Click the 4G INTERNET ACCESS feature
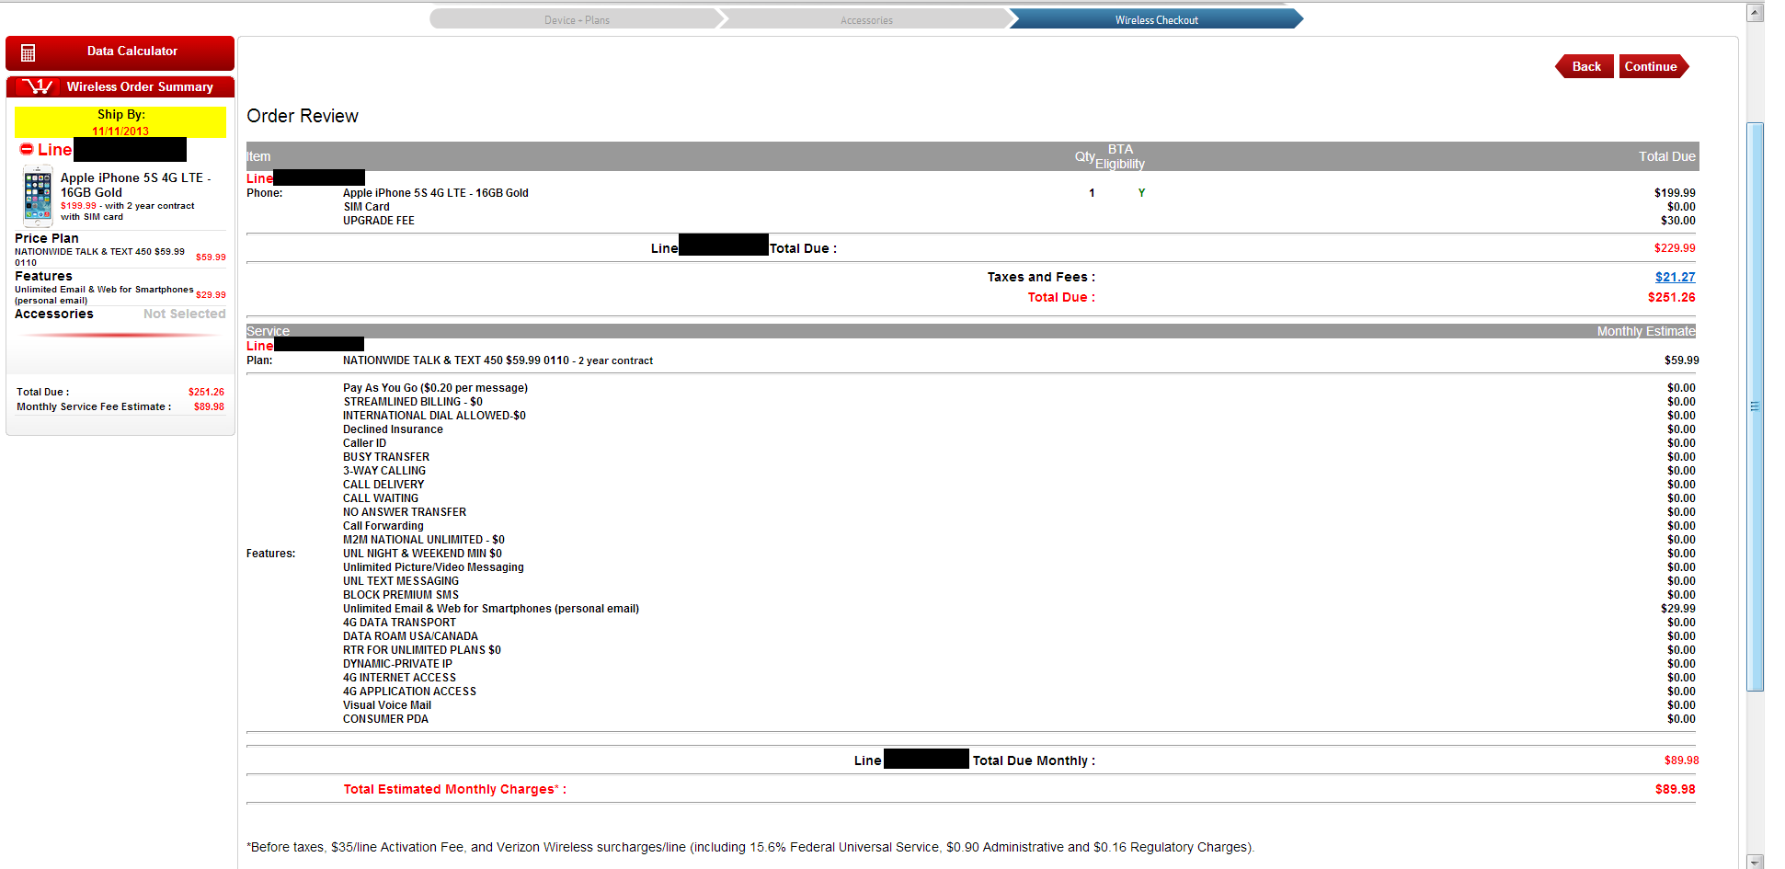The width and height of the screenshot is (1785, 869). [399, 678]
